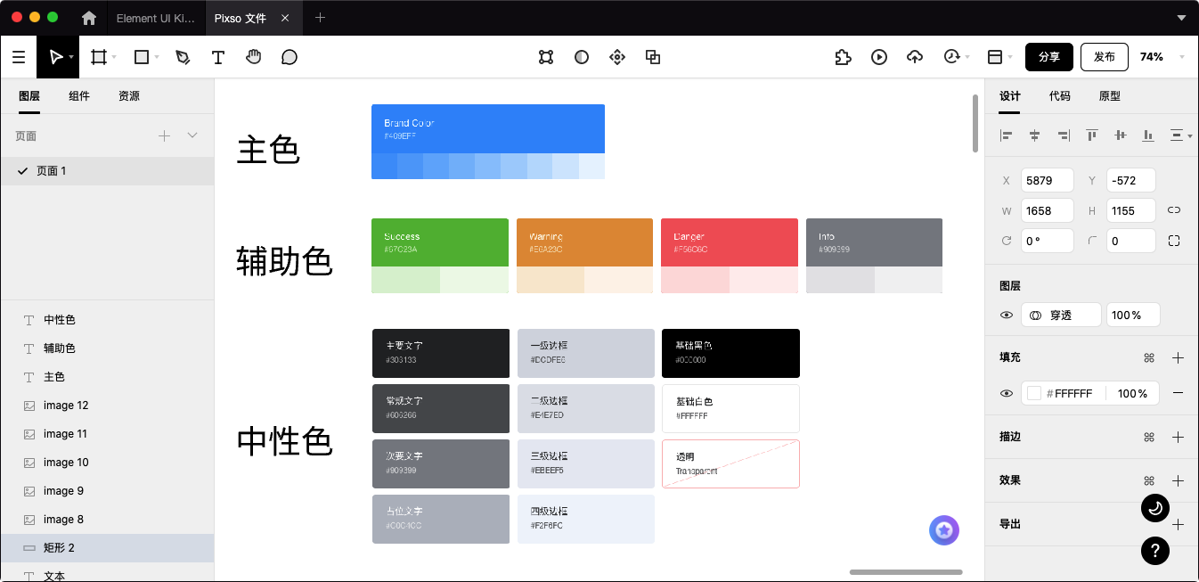1199x582 pixels.
Task: Switch to the 组件 tab
Action: pos(79,96)
